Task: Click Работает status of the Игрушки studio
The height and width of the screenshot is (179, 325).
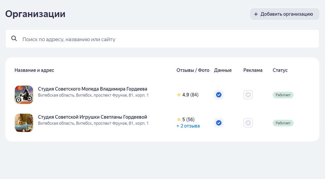Action: (283, 123)
